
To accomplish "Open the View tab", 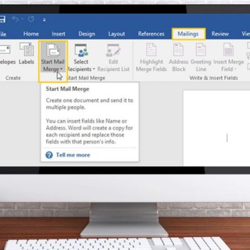I will [246, 34].
